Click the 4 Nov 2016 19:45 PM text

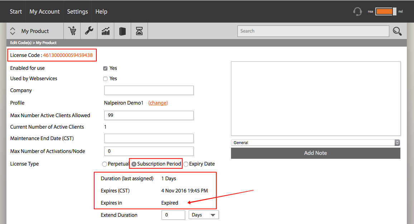pos(184,191)
